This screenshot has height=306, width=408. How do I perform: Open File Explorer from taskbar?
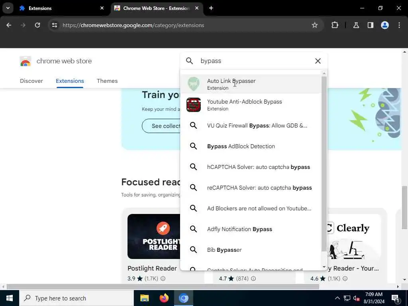point(144,298)
